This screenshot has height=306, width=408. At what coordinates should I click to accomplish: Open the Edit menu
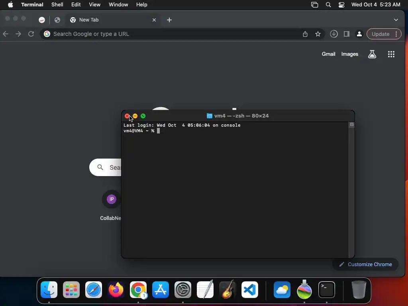76,5
